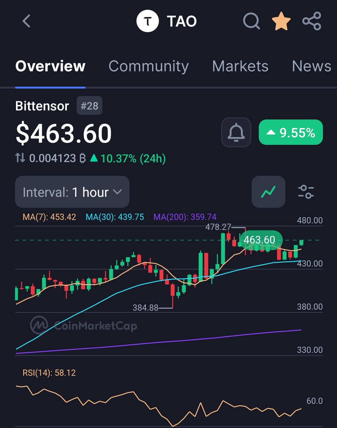Select the #28 rank badge
The height and width of the screenshot is (428, 337).
[90, 106]
